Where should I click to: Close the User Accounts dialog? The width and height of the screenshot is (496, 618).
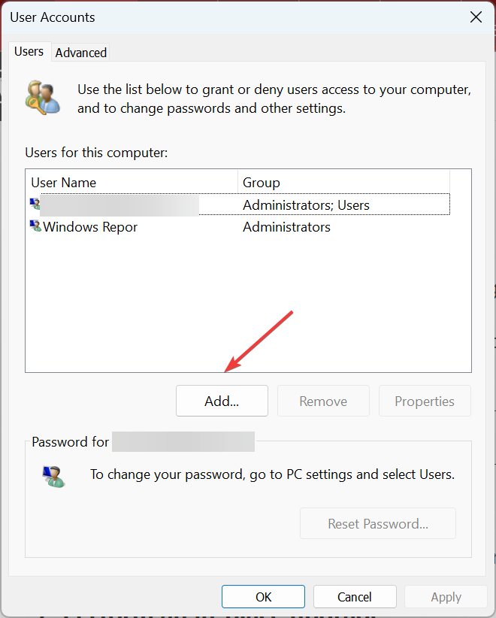475,17
